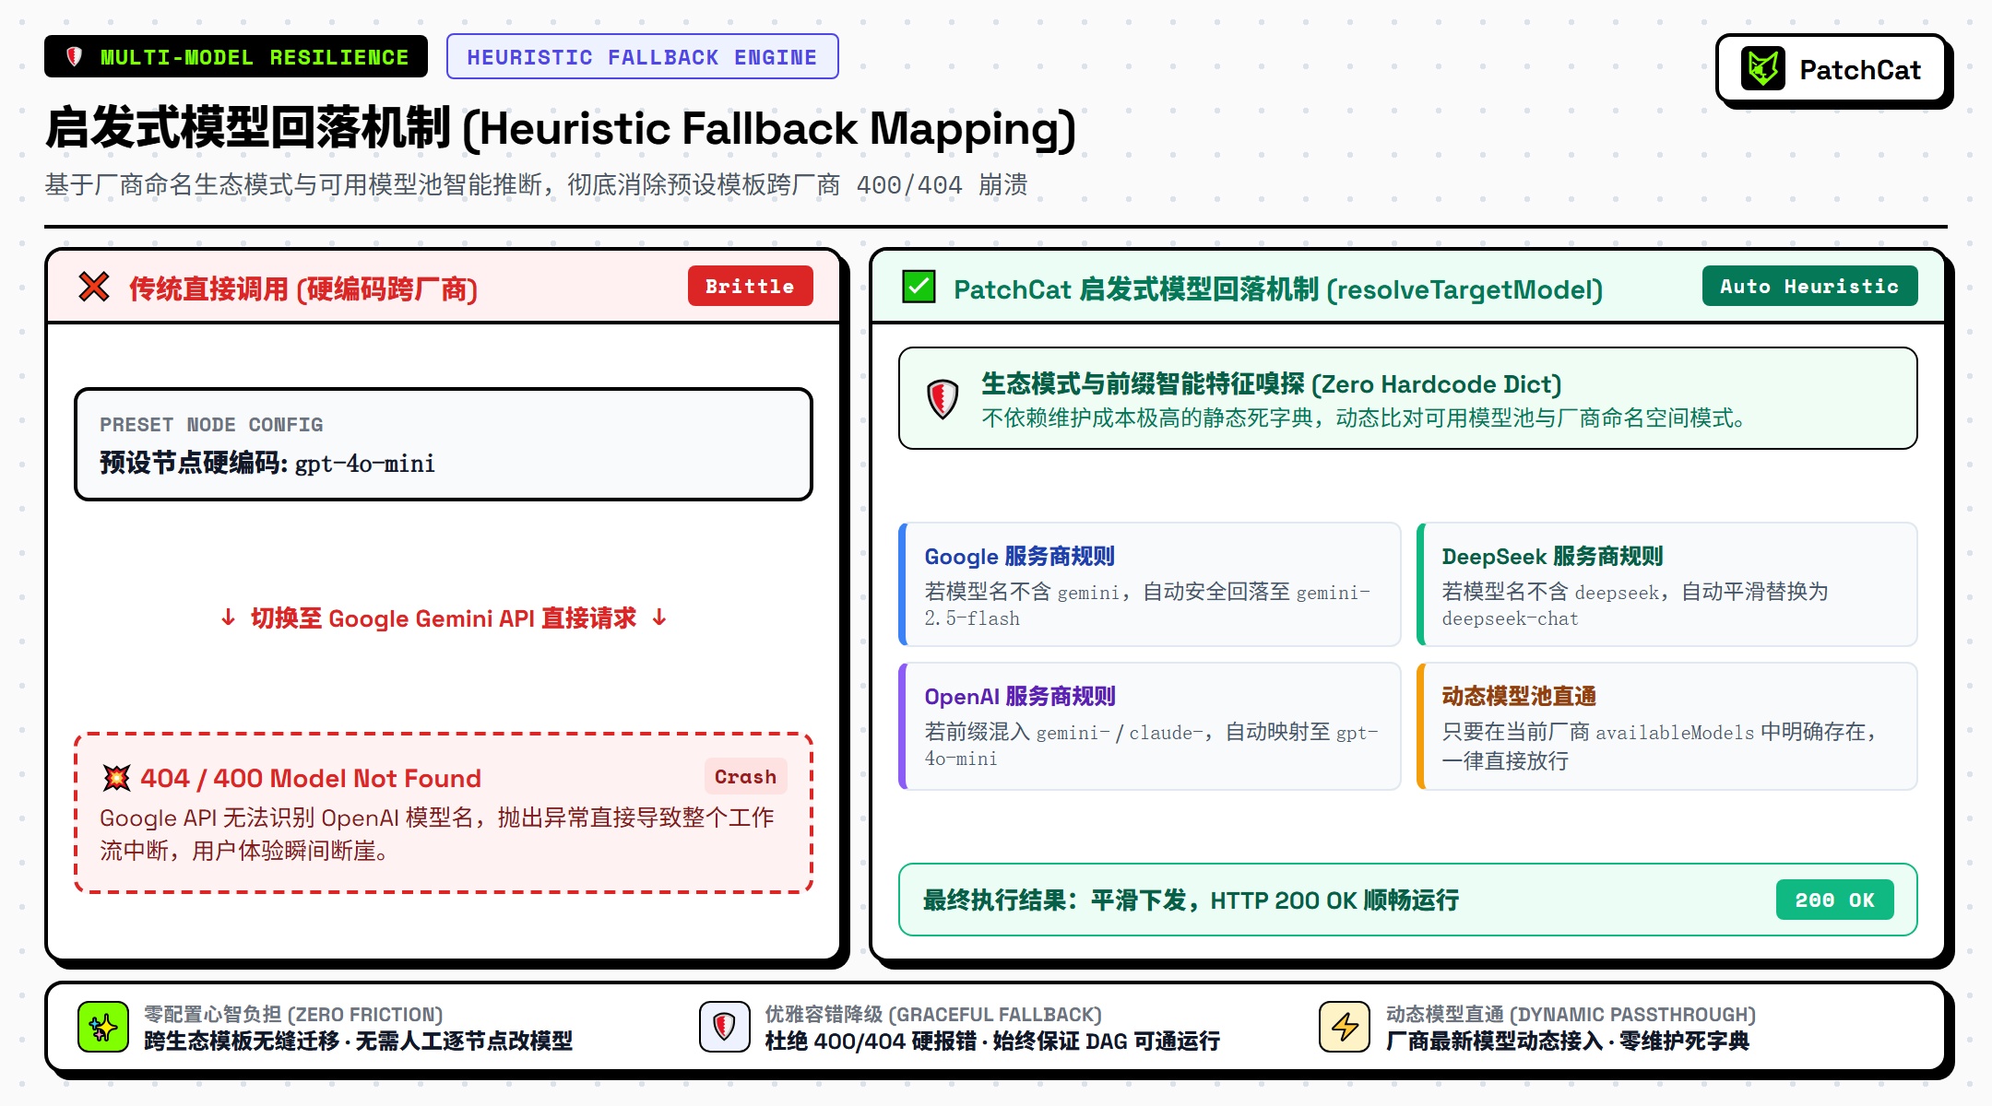
Task: Click the text 传统直接调用 (硬编码跨厂商)
Action: click(x=303, y=288)
